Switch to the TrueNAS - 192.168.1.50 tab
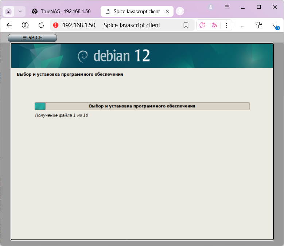 (x=61, y=11)
